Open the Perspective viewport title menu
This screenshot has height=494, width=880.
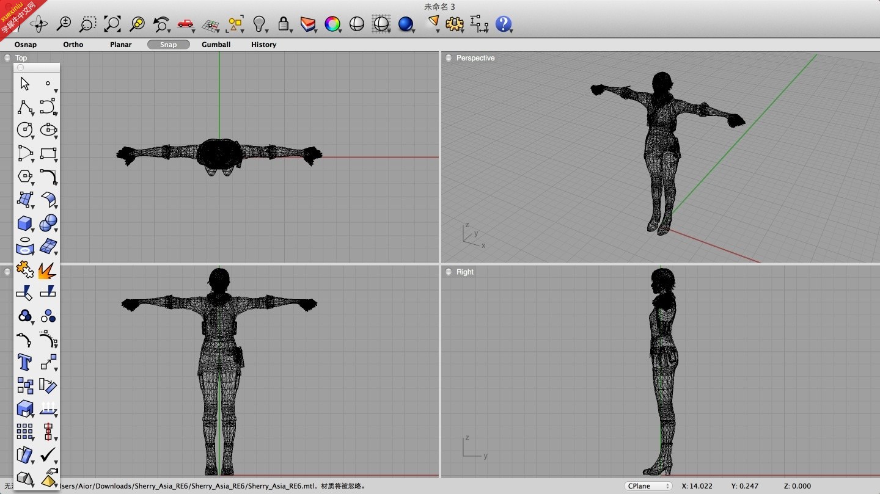pos(475,58)
